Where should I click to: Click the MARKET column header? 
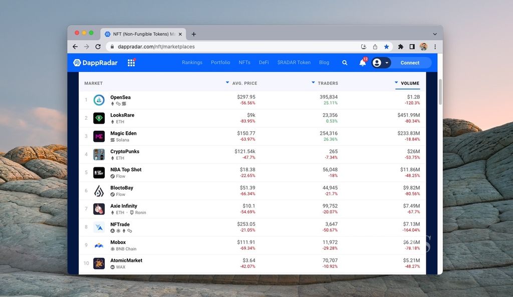click(x=94, y=83)
